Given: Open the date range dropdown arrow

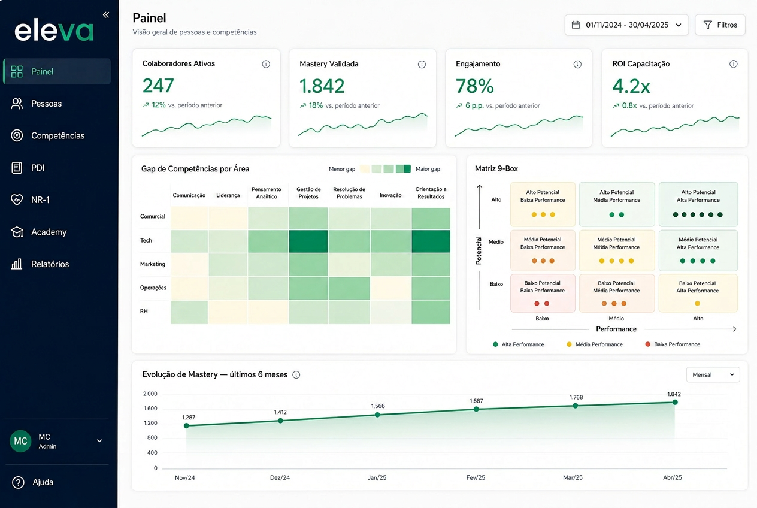Looking at the screenshot, I should (x=678, y=25).
